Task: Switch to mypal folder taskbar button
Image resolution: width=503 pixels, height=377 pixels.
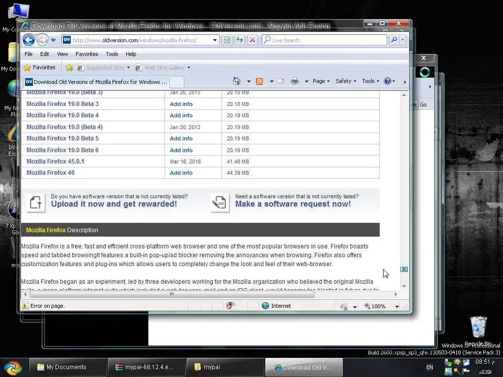Action: [x=225, y=367]
